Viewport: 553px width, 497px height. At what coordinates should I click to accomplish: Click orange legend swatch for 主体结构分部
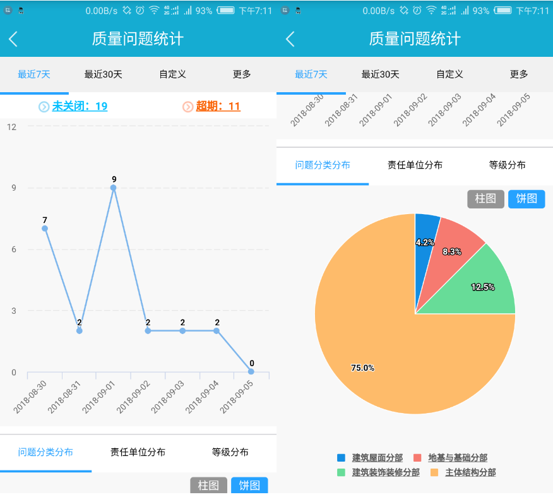point(434,472)
